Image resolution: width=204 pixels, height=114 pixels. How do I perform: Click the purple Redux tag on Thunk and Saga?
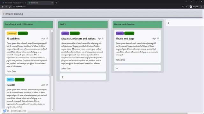[x=120, y=33]
